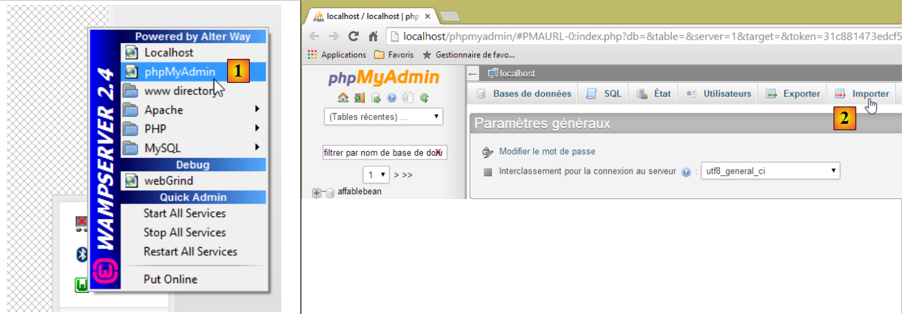Click the phpMyAdmin home icon
The image size is (904, 314).
pos(344,98)
